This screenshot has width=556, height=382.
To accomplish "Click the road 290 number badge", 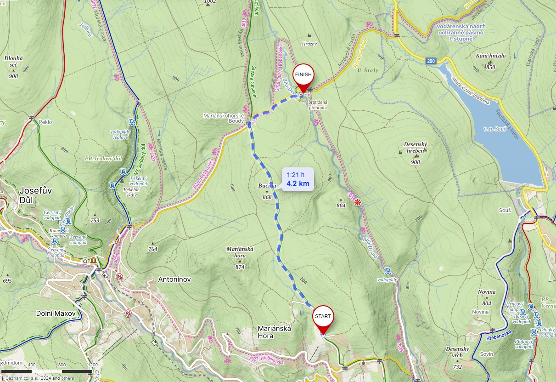I will click(430, 61).
